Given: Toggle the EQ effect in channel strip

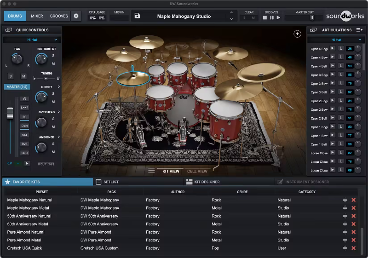Looking at the screenshot, I should pos(24,117).
